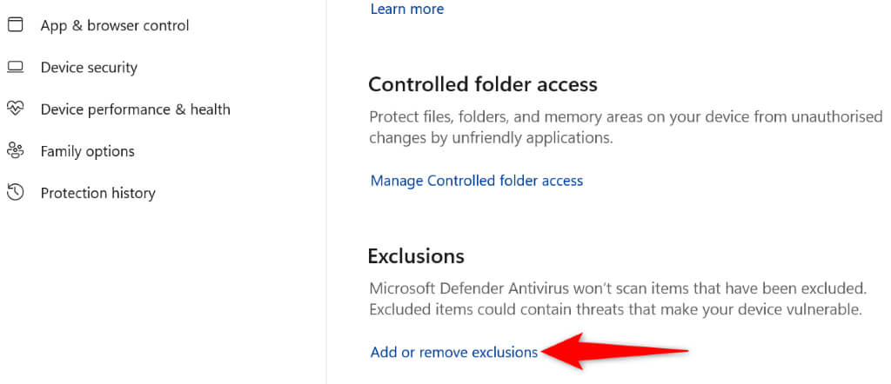Select Family options in sidebar

(x=87, y=150)
